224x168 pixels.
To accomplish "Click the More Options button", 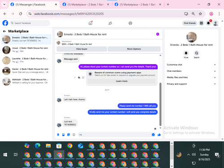I will tap(134, 49).
